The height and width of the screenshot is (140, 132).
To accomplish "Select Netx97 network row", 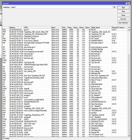I will 65,80.
